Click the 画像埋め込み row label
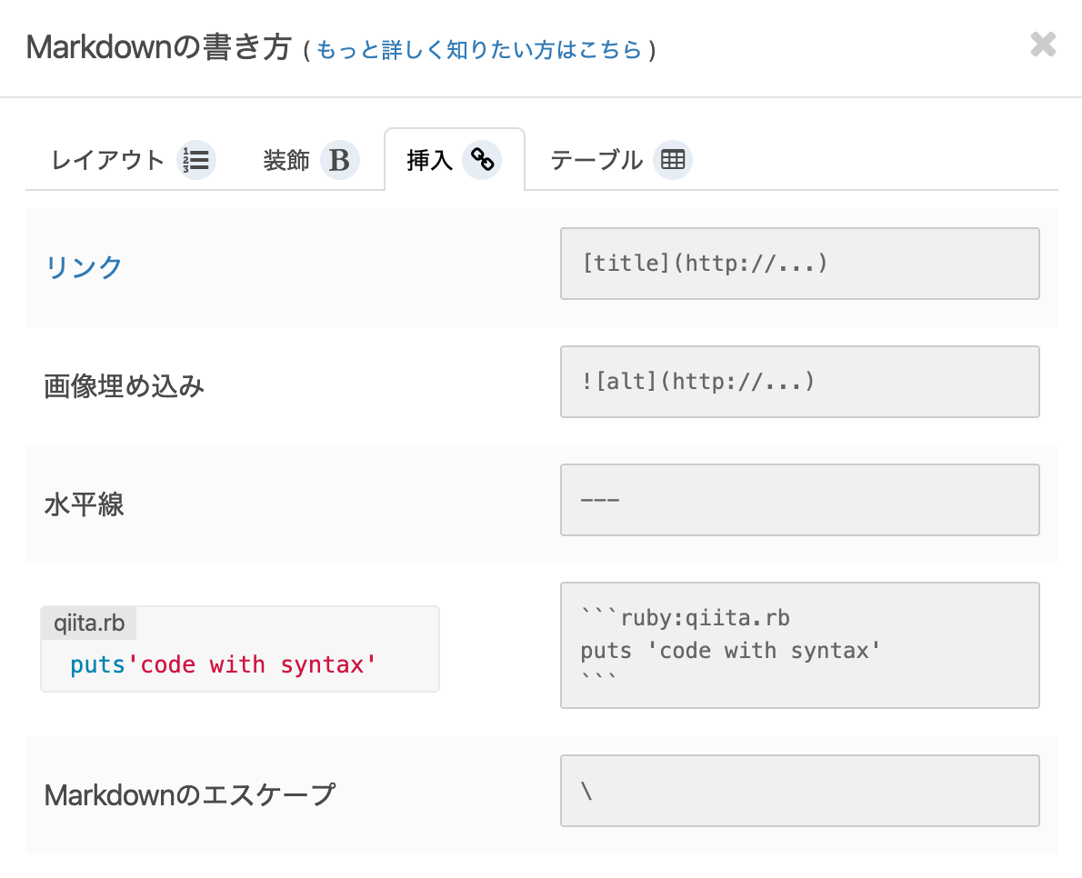The height and width of the screenshot is (878, 1082). tap(125, 386)
